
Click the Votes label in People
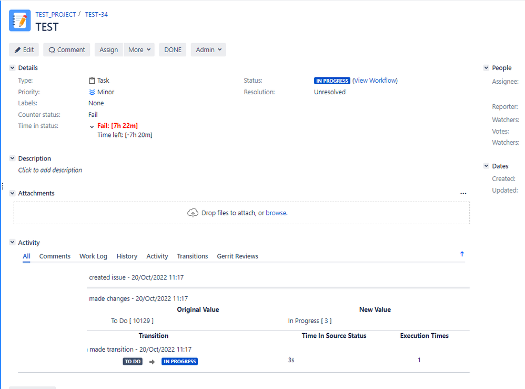[x=501, y=132]
